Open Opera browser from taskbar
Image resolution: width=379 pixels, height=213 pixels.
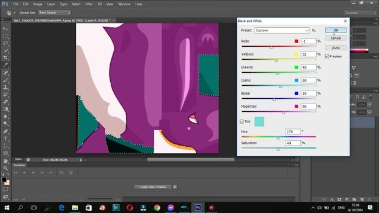point(130,208)
